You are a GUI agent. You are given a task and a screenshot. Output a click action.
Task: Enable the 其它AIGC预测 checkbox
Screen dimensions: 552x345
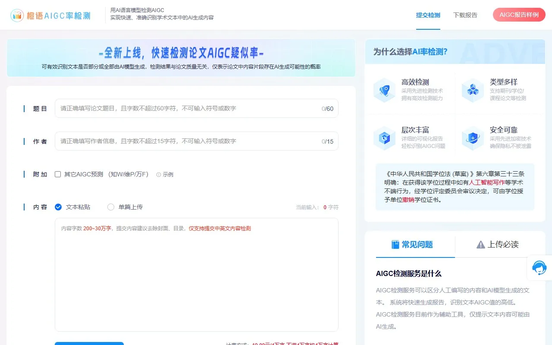58,174
